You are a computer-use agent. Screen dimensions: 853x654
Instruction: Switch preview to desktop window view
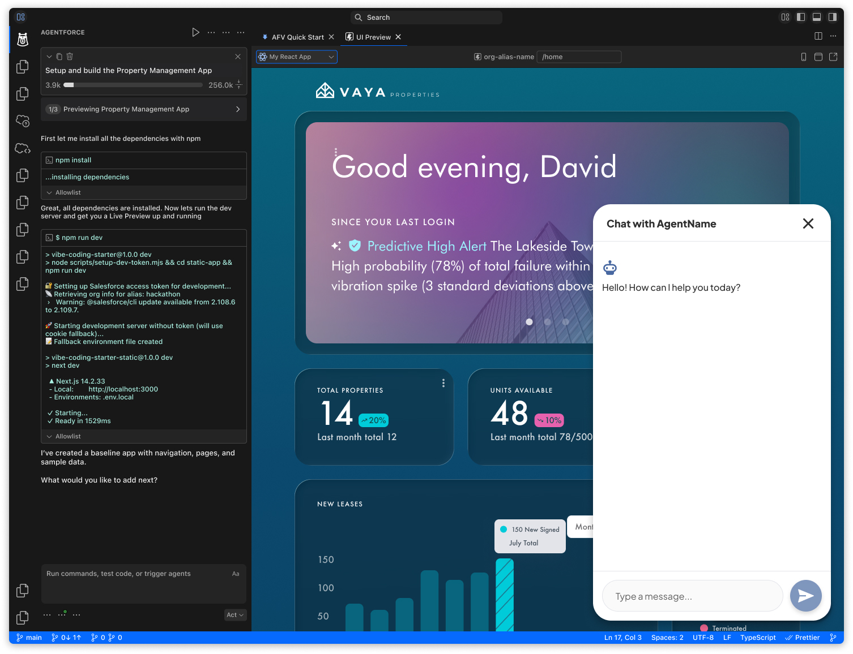pos(818,57)
